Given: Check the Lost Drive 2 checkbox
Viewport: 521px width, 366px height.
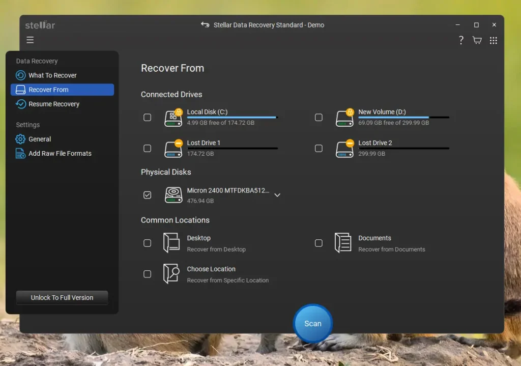Looking at the screenshot, I should click(x=319, y=148).
